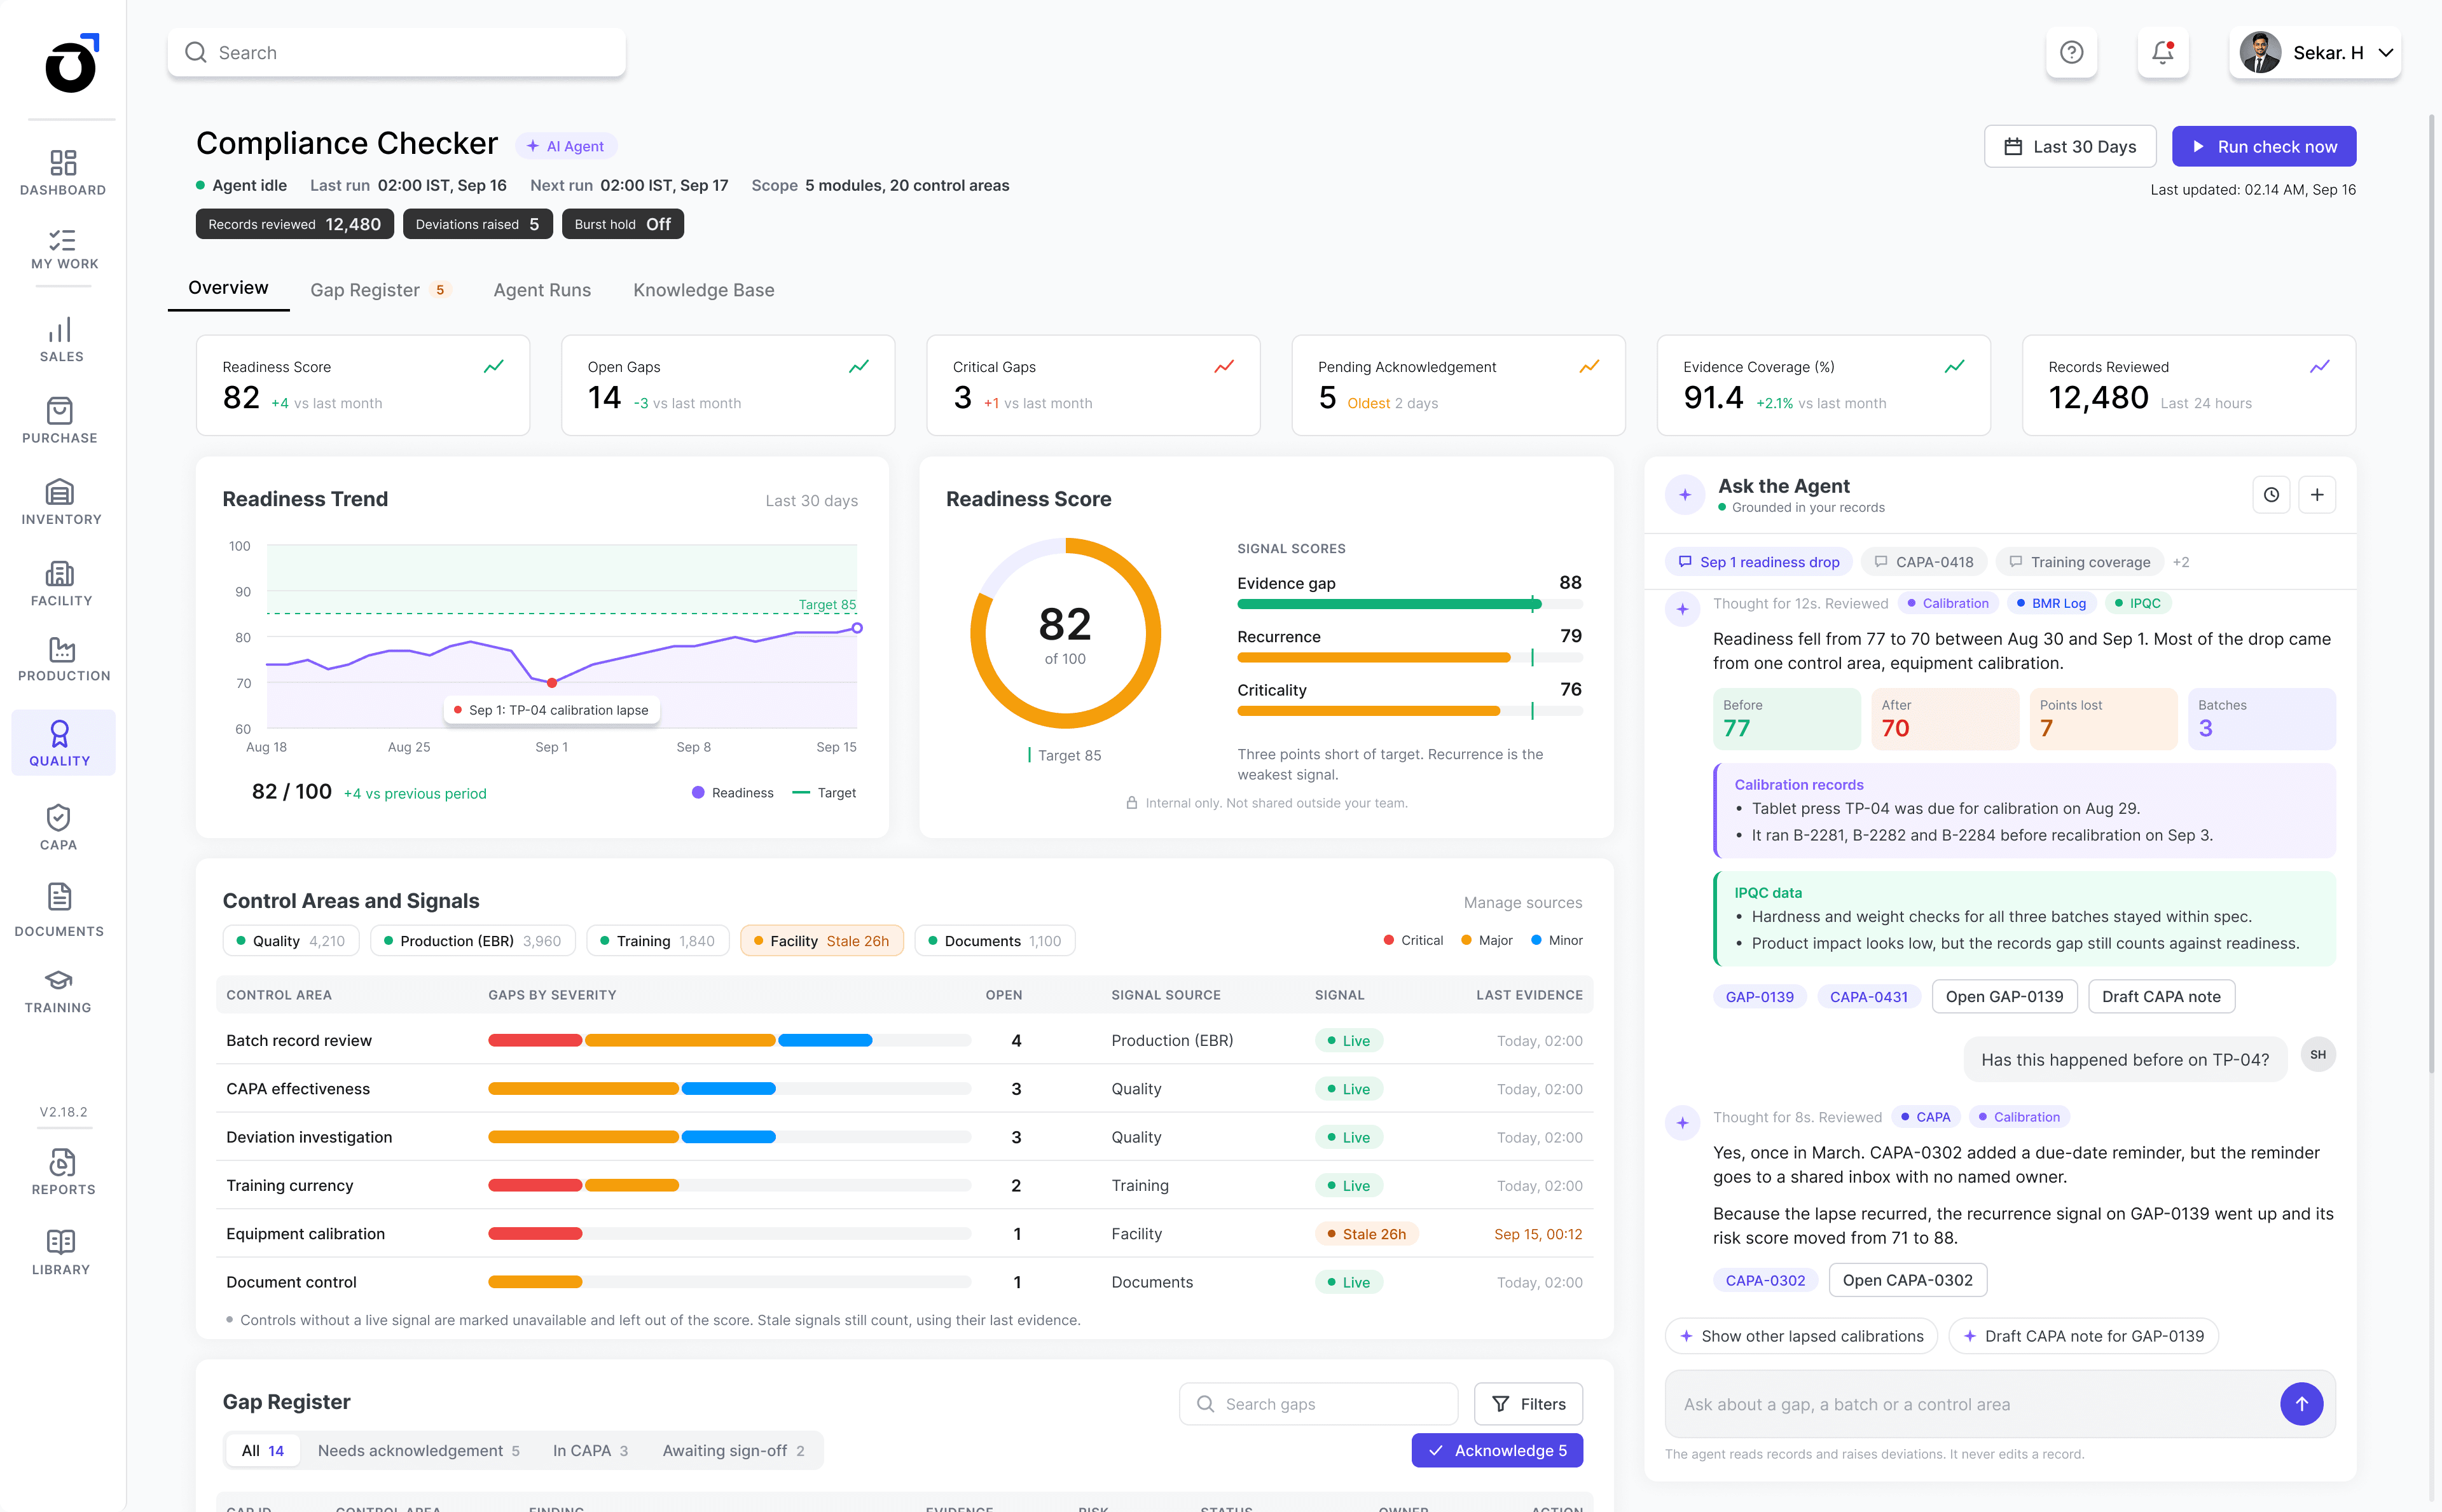Image resolution: width=2442 pixels, height=1512 pixels.
Task: Click Open GAP-0139 button
Action: (2004, 996)
